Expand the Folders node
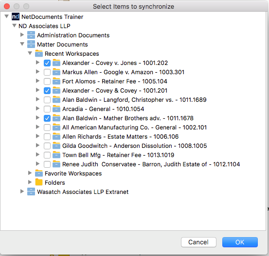The image size is (269, 256). click(x=30, y=182)
